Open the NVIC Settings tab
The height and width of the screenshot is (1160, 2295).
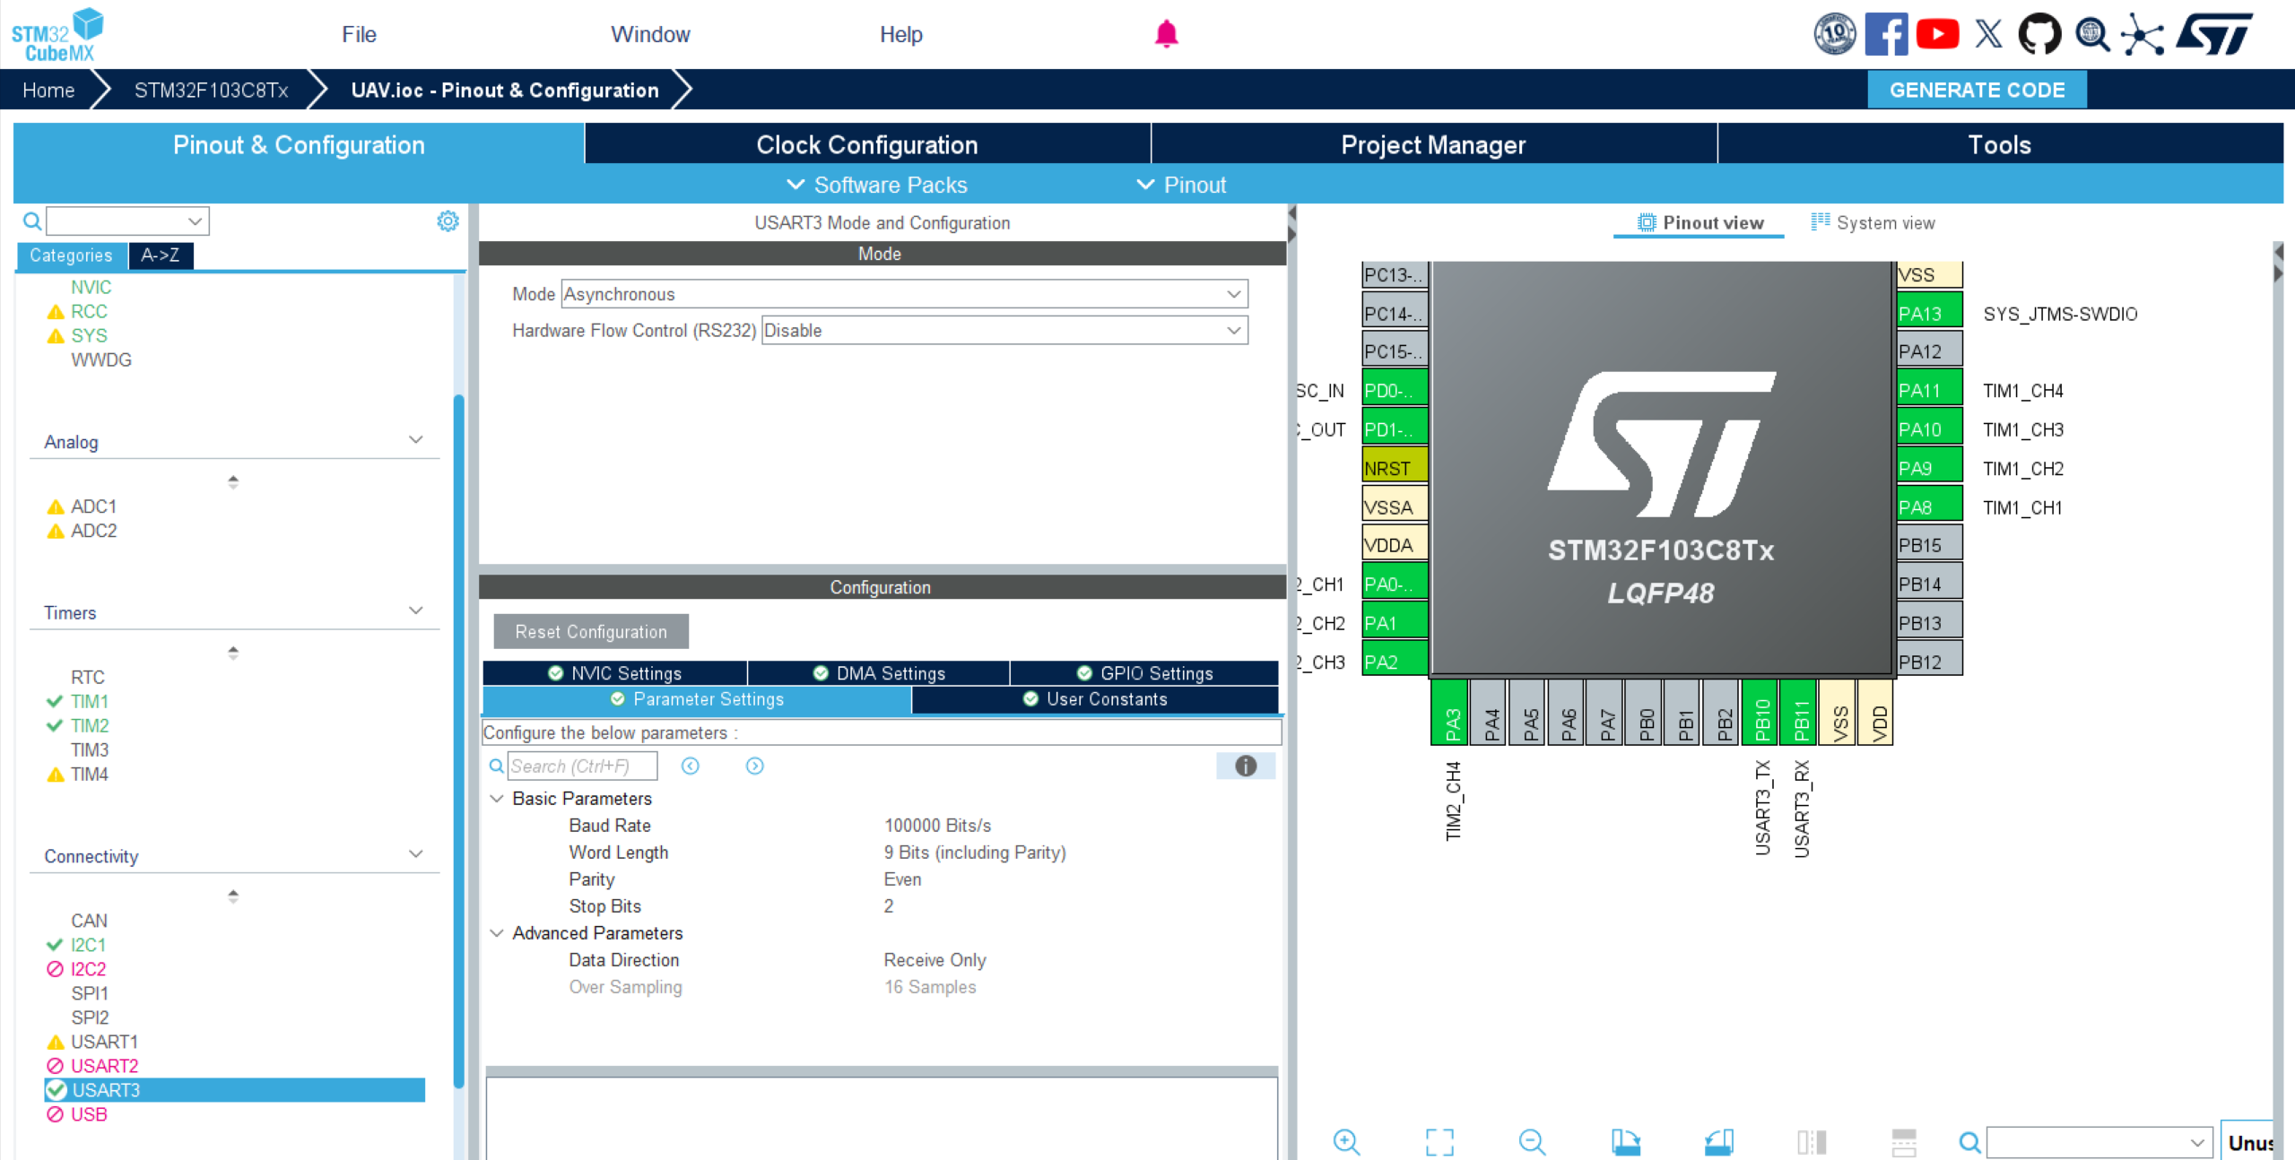point(615,673)
